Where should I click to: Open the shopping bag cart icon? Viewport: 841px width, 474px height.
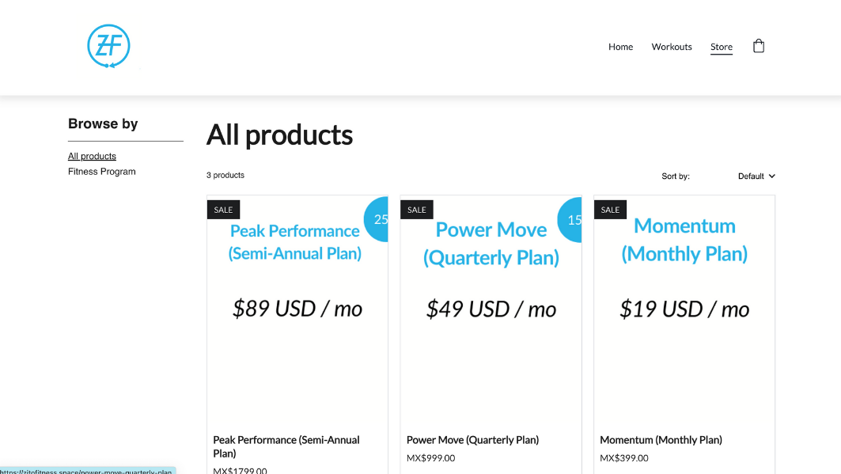[758, 46]
